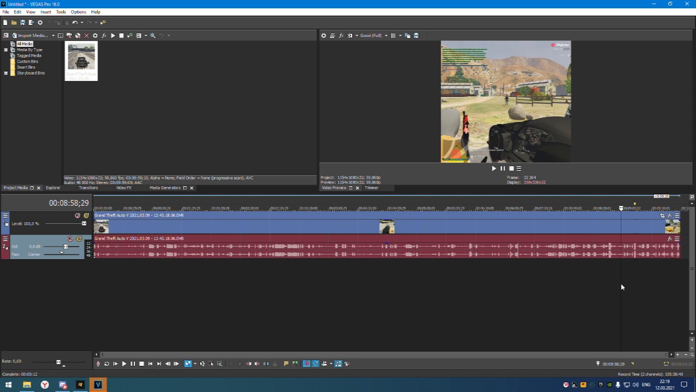The width and height of the screenshot is (696, 392).
Task: Open Media FX in Project Media toolbar
Action: click(x=104, y=35)
